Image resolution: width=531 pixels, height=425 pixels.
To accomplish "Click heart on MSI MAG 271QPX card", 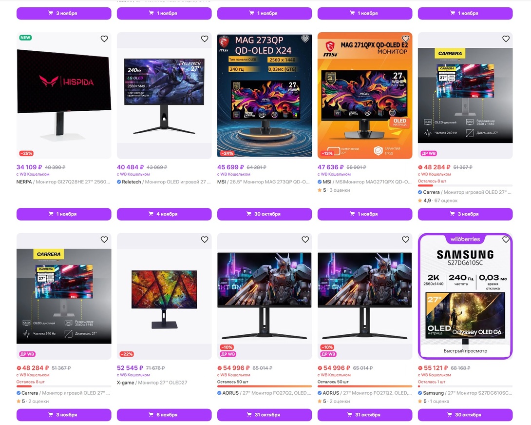I will 405,39.
